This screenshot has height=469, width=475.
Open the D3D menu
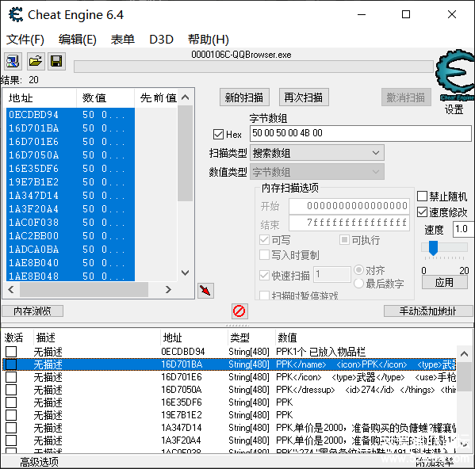click(161, 40)
